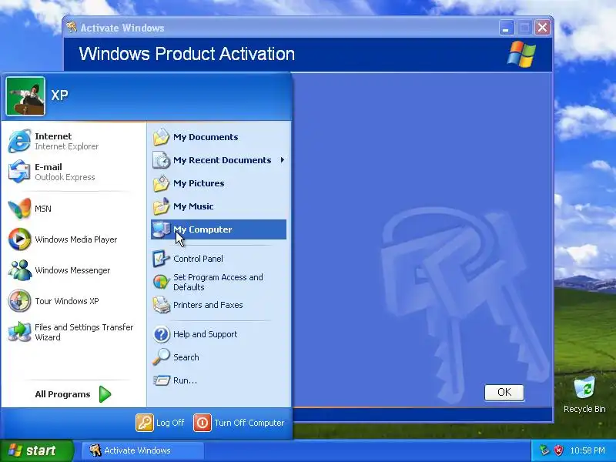Click the Help and Support question-mark icon
This screenshot has width=616, height=462.
click(161, 334)
